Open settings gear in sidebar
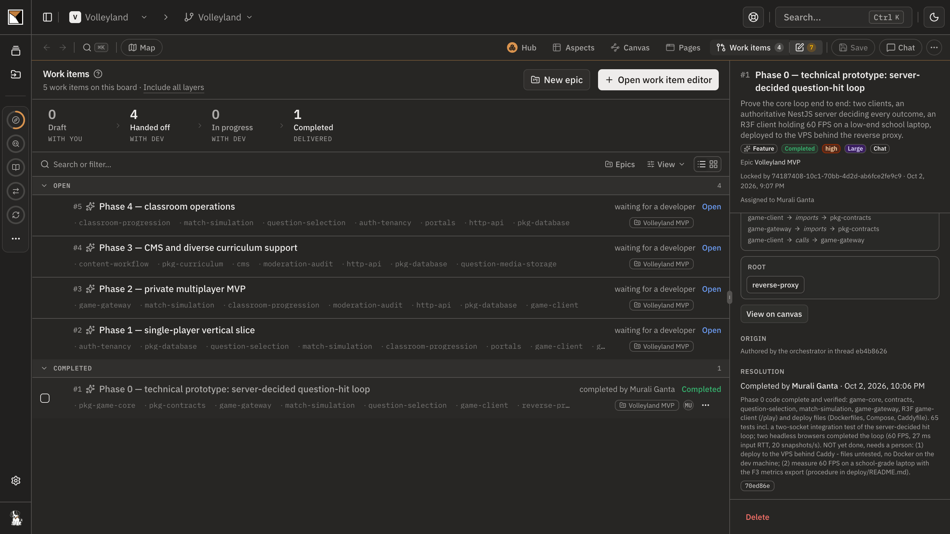Image resolution: width=950 pixels, height=534 pixels. [16, 481]
